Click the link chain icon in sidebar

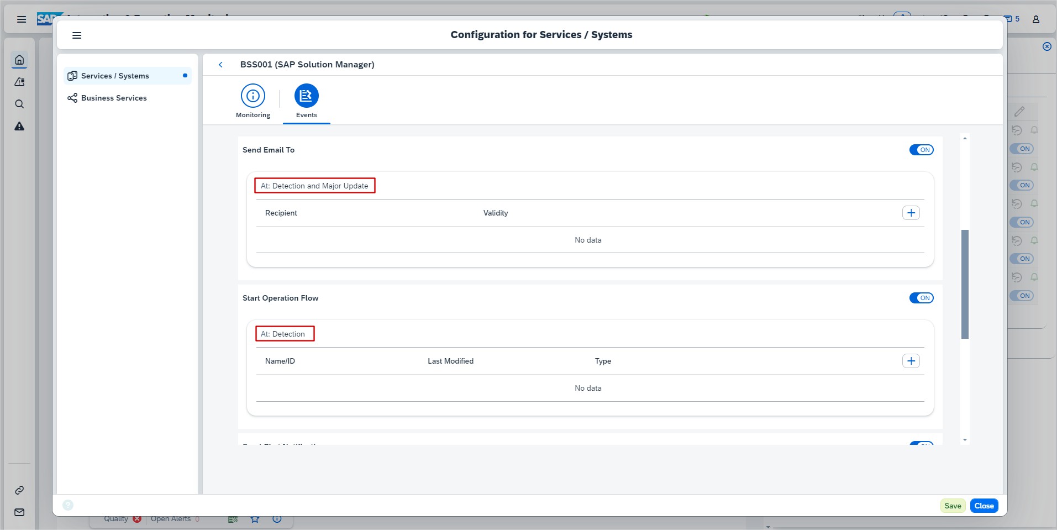19,490
